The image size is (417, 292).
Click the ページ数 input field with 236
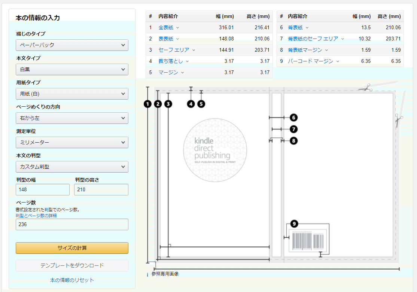(x=72, y=225)
